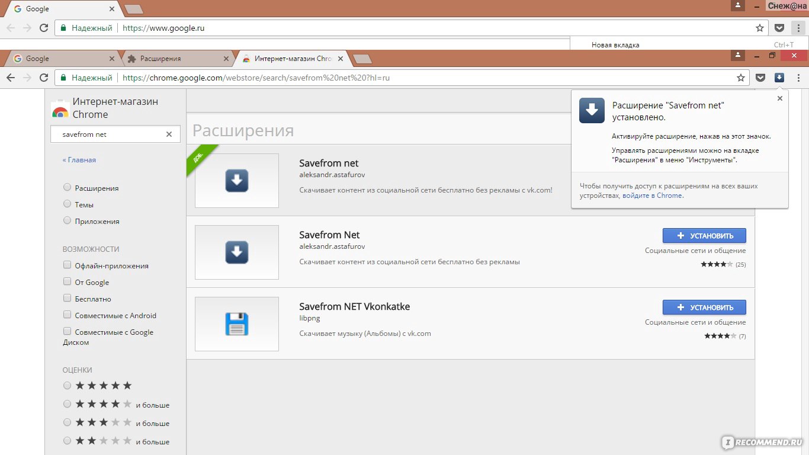The width and height of the screenshot is (809, 455).
Task: Open Savefrom NET Vkonkatke title
Action: (354, 307)
